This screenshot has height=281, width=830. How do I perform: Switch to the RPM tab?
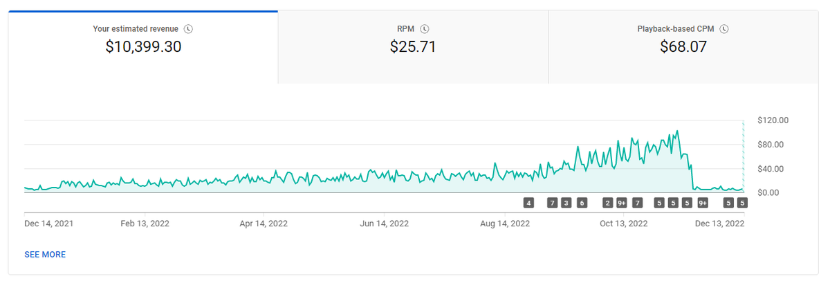click(x=413, y=47)
